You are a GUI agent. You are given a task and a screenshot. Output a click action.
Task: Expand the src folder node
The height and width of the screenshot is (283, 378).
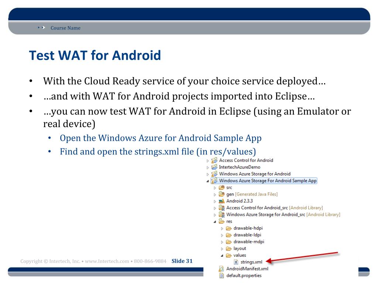[x=215, y=188]
